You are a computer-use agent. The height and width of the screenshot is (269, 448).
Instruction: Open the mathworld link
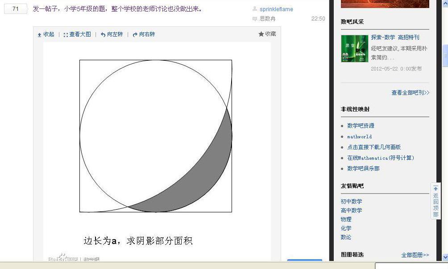tap(359, 137)
